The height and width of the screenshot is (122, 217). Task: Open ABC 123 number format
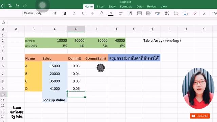point(167,13)
